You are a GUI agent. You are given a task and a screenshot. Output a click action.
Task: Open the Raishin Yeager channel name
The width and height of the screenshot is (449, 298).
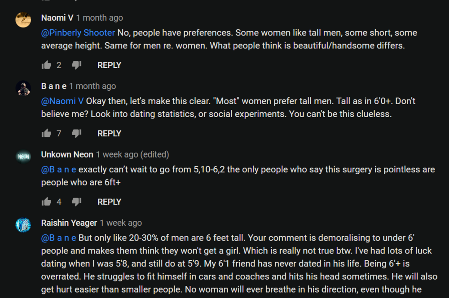point(69,223)
